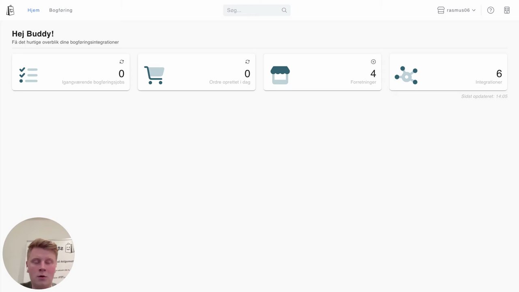Refresh the Igangværende bogføringsjobs card
This screenshot has height=292, width=519.
point(122,62)
